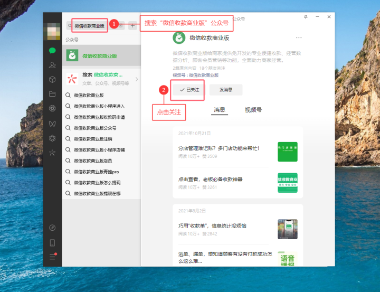Click the 发消息 send message button
The image size is (380, 292).
pyautogui.click(x=226, y=90)
